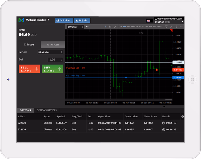Click '#322638 Sell -1.00' chart label
The width and height of the screenshot is (201, 159).
click(75, 68)
